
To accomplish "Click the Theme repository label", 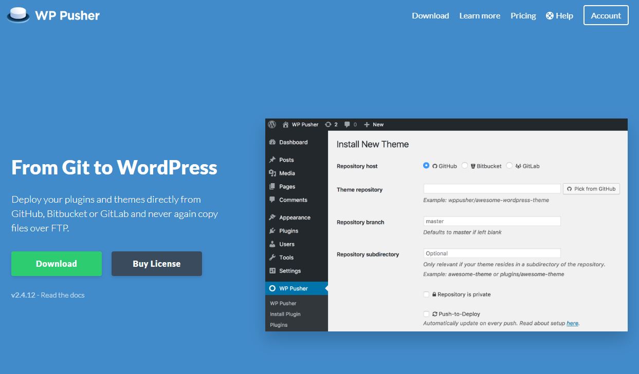I will [x=360, y=190].
